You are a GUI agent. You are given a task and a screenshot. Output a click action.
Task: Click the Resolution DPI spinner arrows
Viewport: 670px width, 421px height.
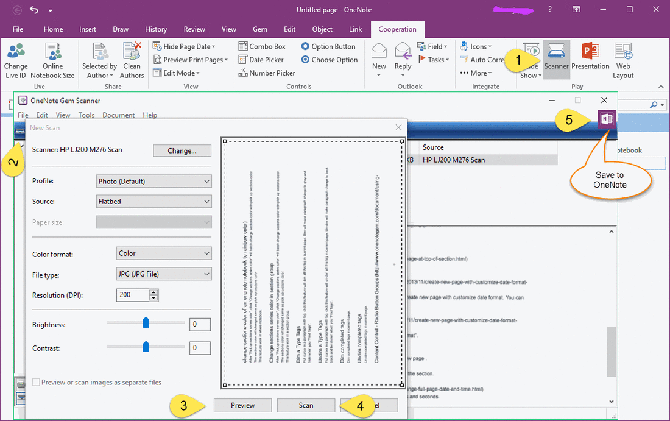(x=154, y=295)
